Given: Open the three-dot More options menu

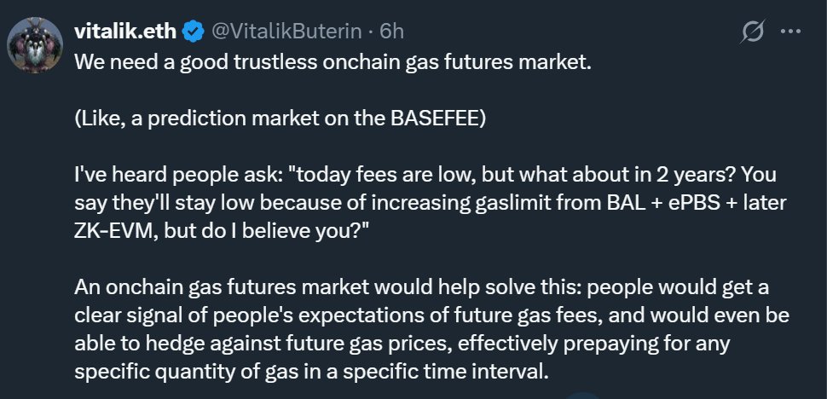Looking at the screenshot, I should point(791,32).
